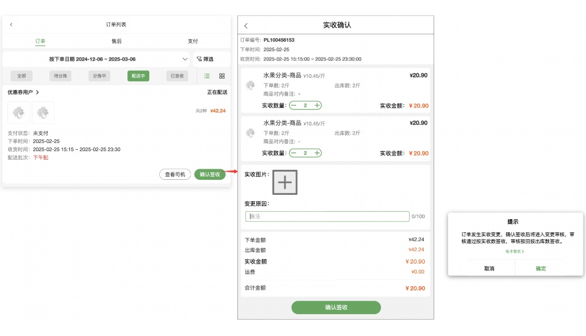Increase first product's 实收数量
Image resolution: width=586 pixels, height=336 pixels.
click(317, 106)
